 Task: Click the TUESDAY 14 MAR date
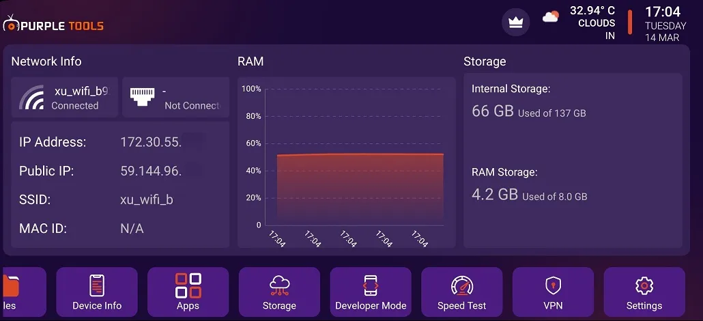[x=665, y=32]
